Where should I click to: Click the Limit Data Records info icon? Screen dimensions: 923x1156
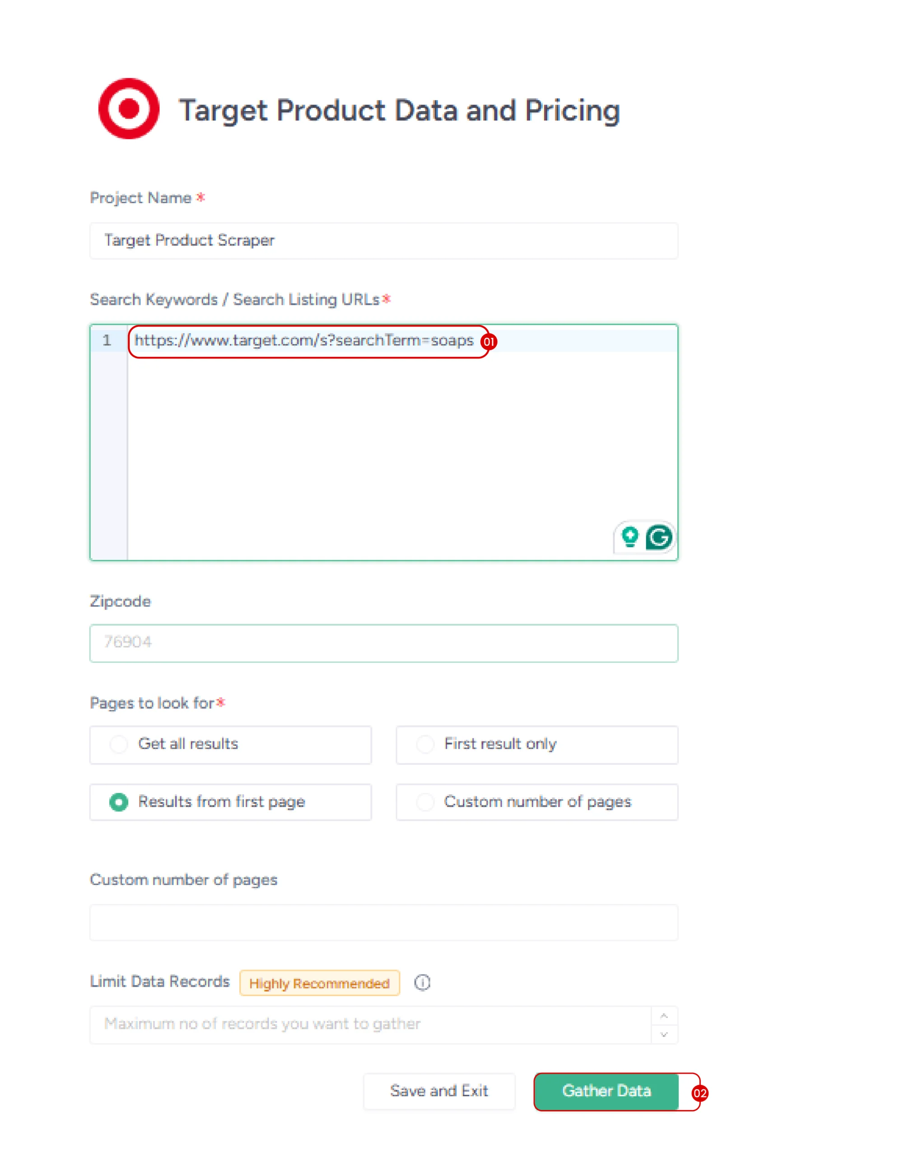422,983
